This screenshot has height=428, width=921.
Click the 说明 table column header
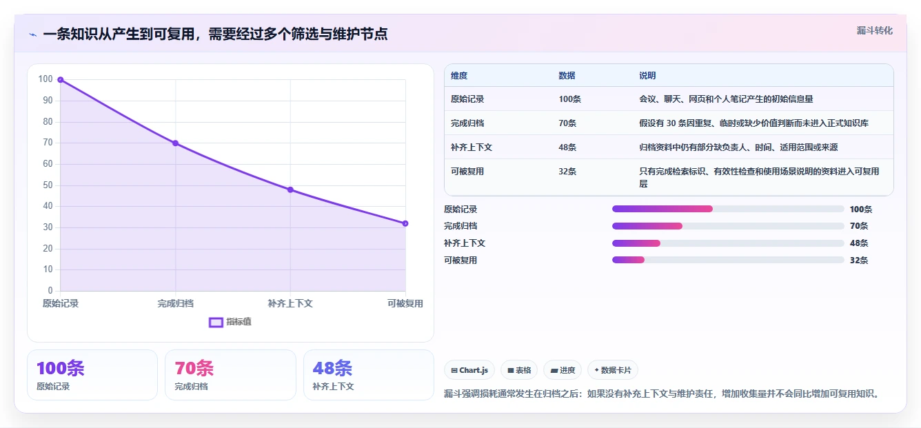point(647,76)
